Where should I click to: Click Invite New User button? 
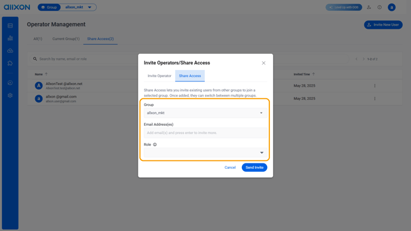pos(383,25)
